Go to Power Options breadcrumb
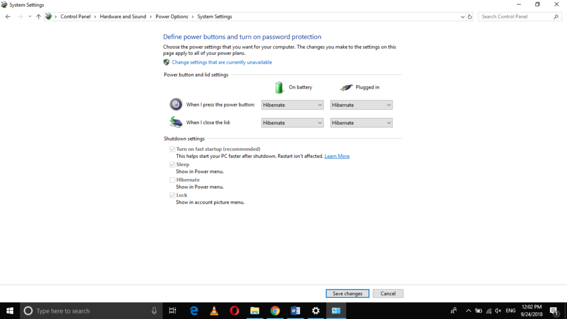Image resolution: width=567 pixels, height=319 pixels. coord(172,17)
